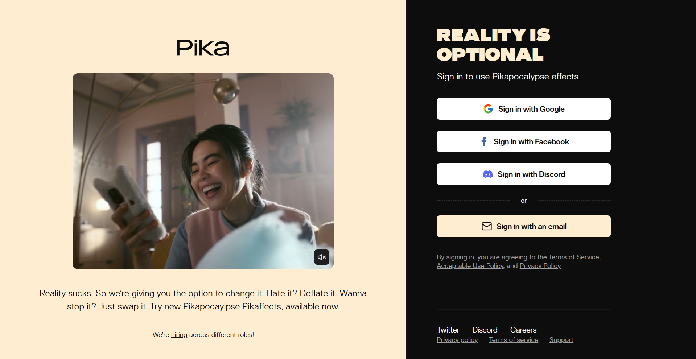Image resolution: width=696 pixels, height=359 pixels.
Task: Click the Discord logo icon
Action: coord(488,174)
